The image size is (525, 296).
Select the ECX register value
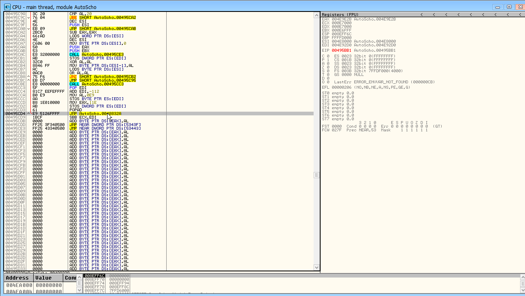(x=342, y=23)
